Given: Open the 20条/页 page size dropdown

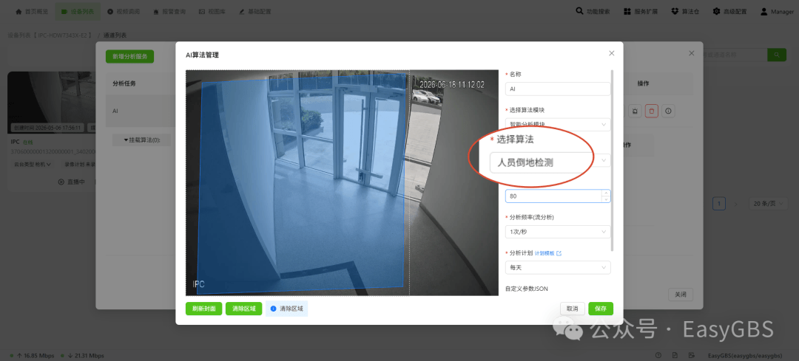Looking at the screenshot, I should pyautogui.click(x=769, y=203).
